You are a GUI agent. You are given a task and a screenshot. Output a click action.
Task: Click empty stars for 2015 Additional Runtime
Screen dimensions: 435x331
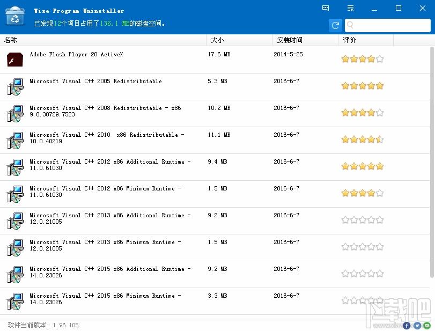tap(362, 274)
